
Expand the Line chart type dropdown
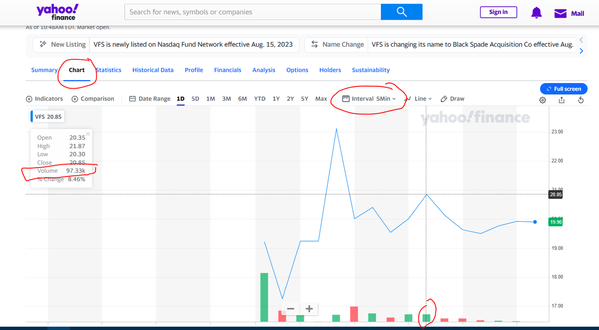coord(418,98)
